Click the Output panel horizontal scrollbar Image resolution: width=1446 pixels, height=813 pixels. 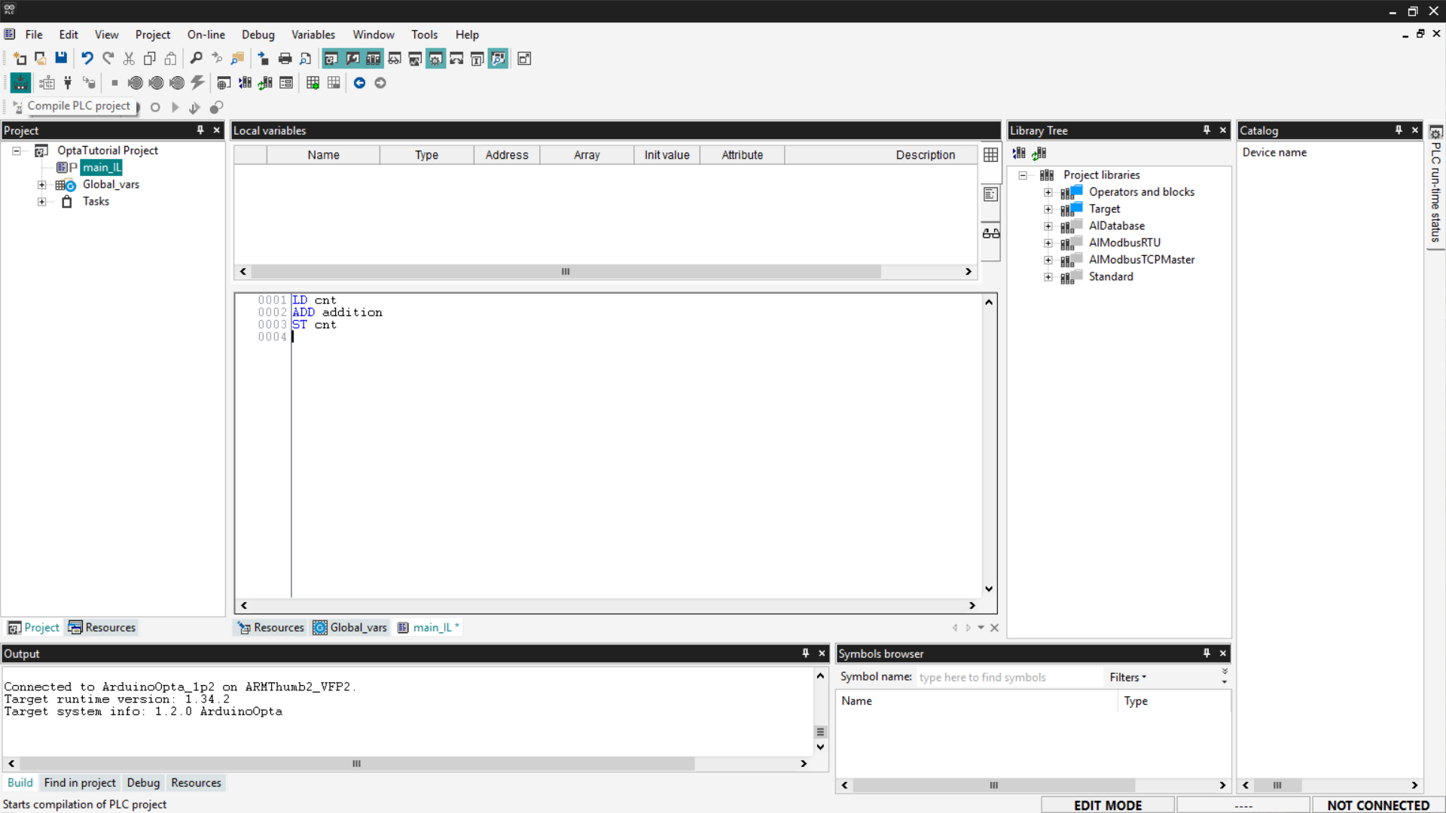point(357,763)
